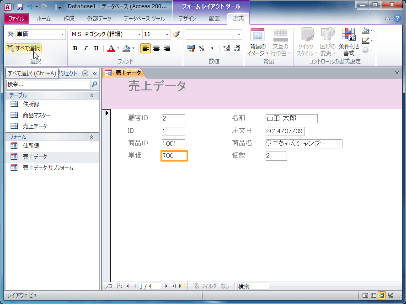Open the object selector dropdown showing 単価
Viewport: 406px width, 304px height.
(63, 34)
